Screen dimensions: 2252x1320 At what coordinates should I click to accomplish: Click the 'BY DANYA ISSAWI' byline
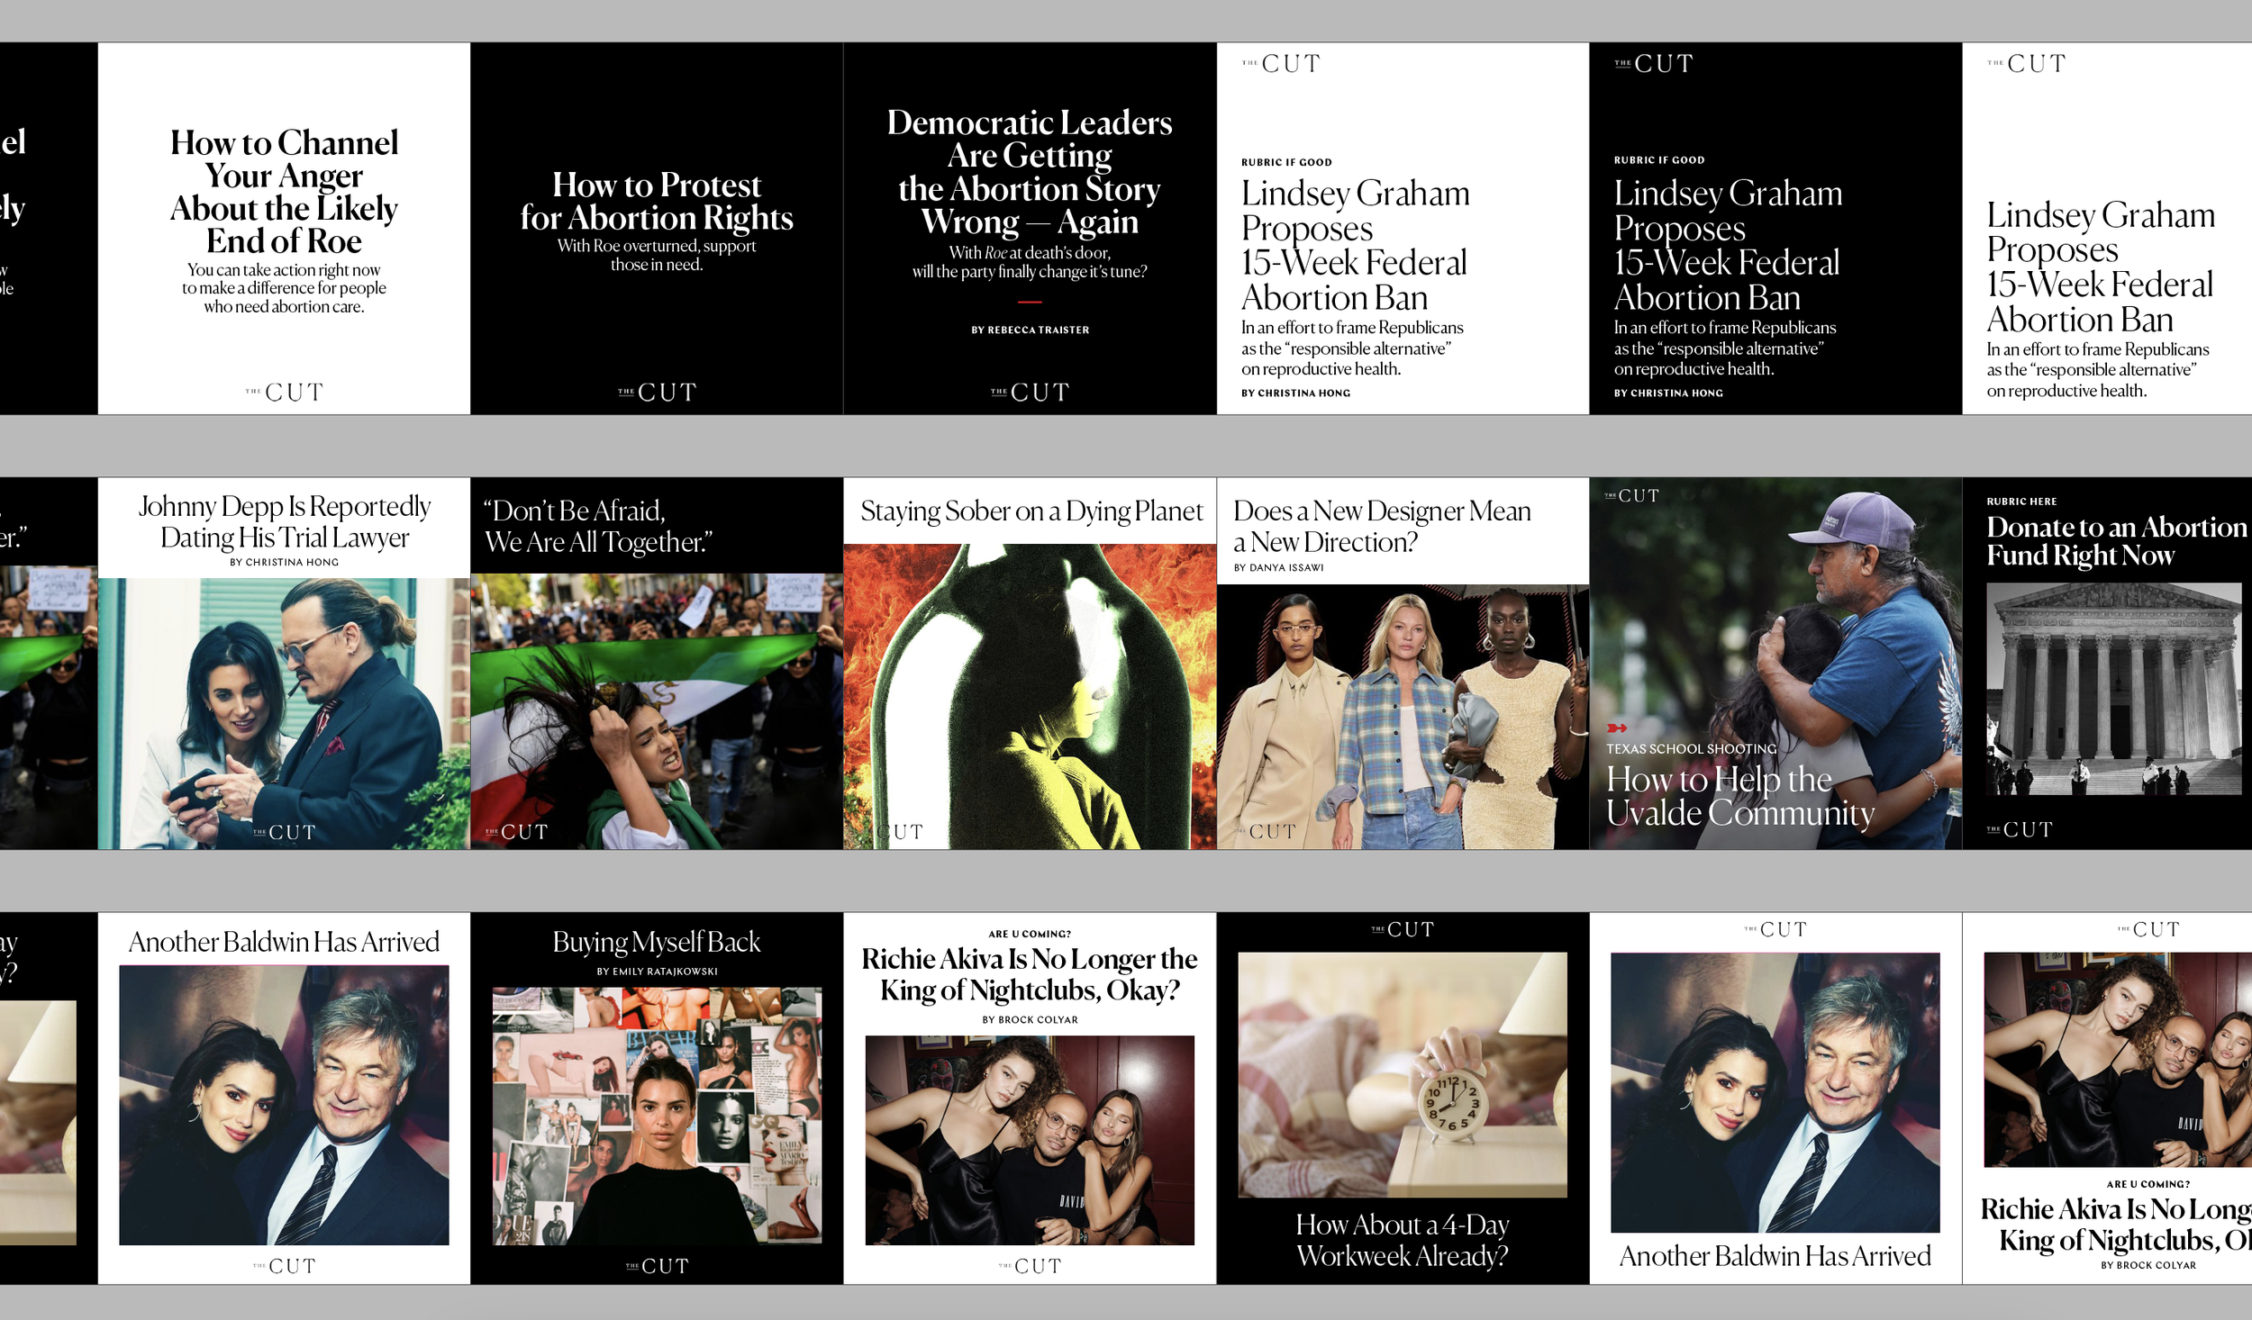[x=1278, y=568]
